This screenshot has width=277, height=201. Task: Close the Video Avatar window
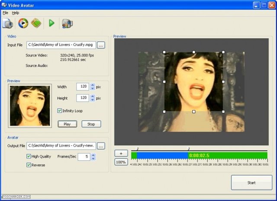point(272,5)
